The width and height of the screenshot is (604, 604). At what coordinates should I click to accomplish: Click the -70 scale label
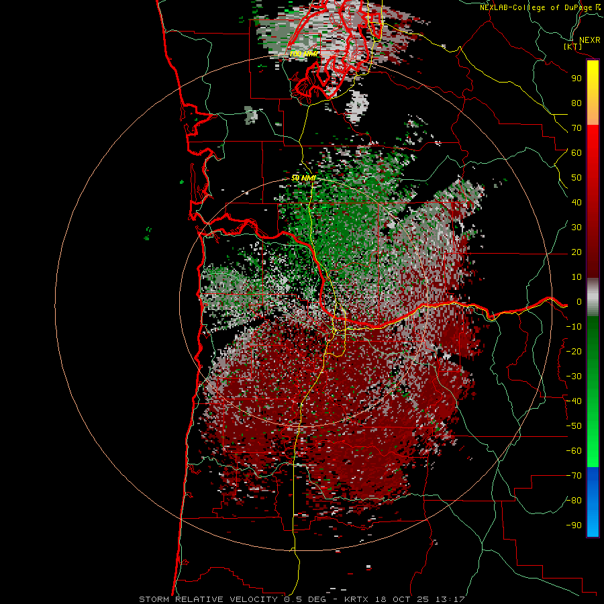pos(574,476)
